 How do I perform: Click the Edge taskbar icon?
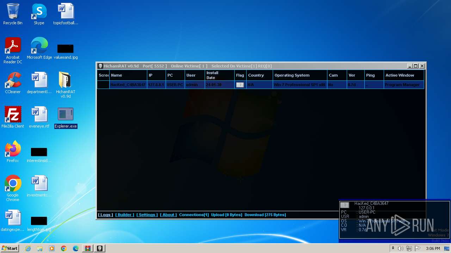pyautogui.click(x=76, y=248)
